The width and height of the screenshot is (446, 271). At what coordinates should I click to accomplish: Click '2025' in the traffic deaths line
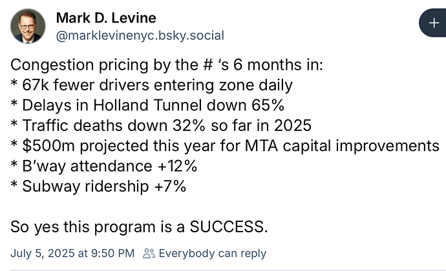click(293, 126)
